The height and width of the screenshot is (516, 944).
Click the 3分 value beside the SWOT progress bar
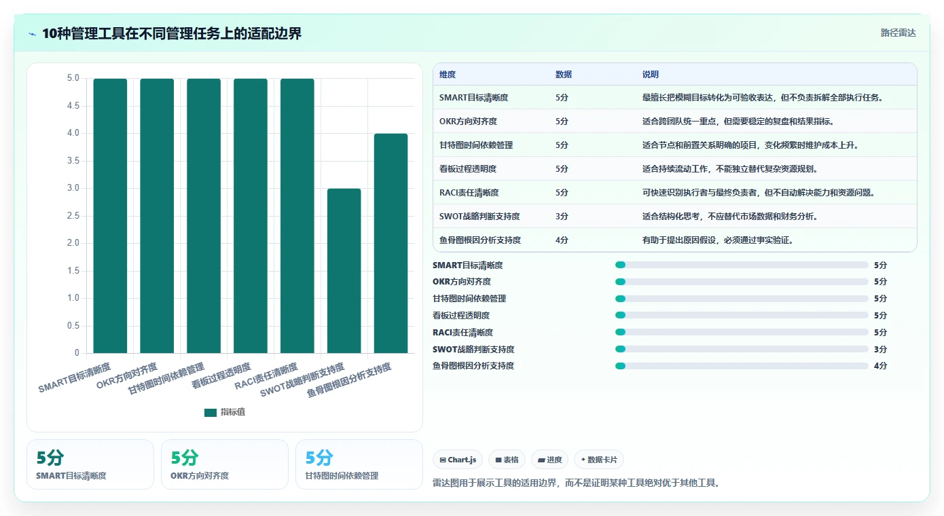pos(880,350)
